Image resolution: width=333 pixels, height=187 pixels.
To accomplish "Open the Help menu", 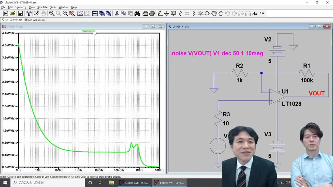I will click(74, 7).
